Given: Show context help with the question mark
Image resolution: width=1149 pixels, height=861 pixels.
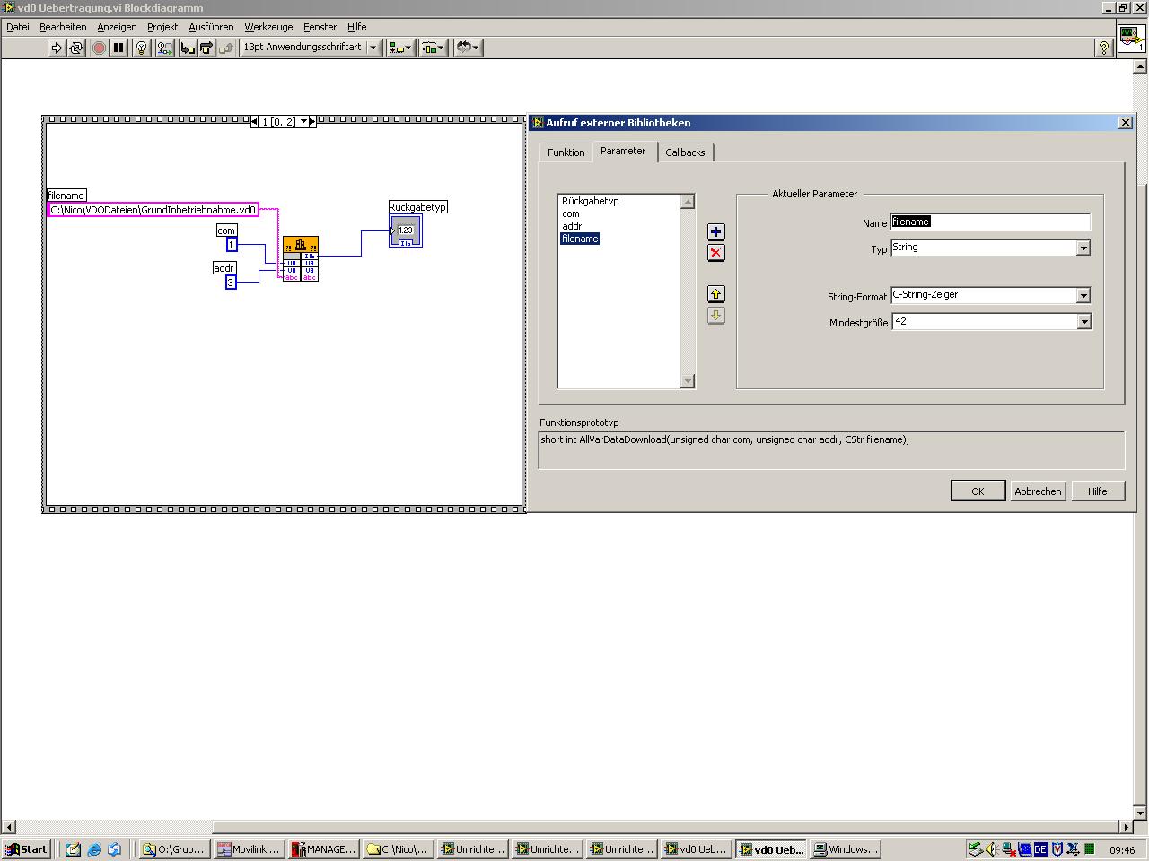Looking at the screenshot, I should pyautogui.click(x=1104, y=48).
